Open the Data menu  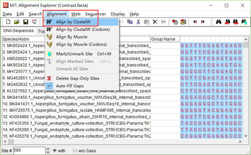pyautogui.click(x=7, y=14)
